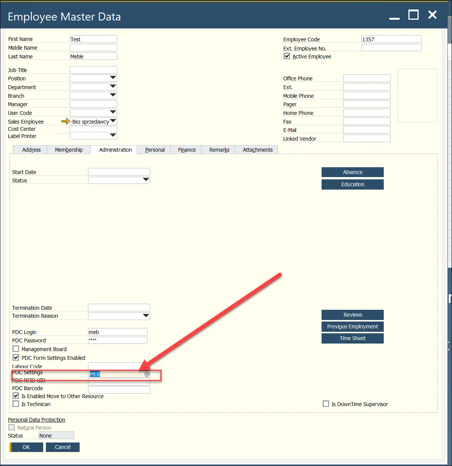This screenshot has height=466, width=452.
Task: Click the orange link arrow beside Sales Employee
Action: [65, 121]
